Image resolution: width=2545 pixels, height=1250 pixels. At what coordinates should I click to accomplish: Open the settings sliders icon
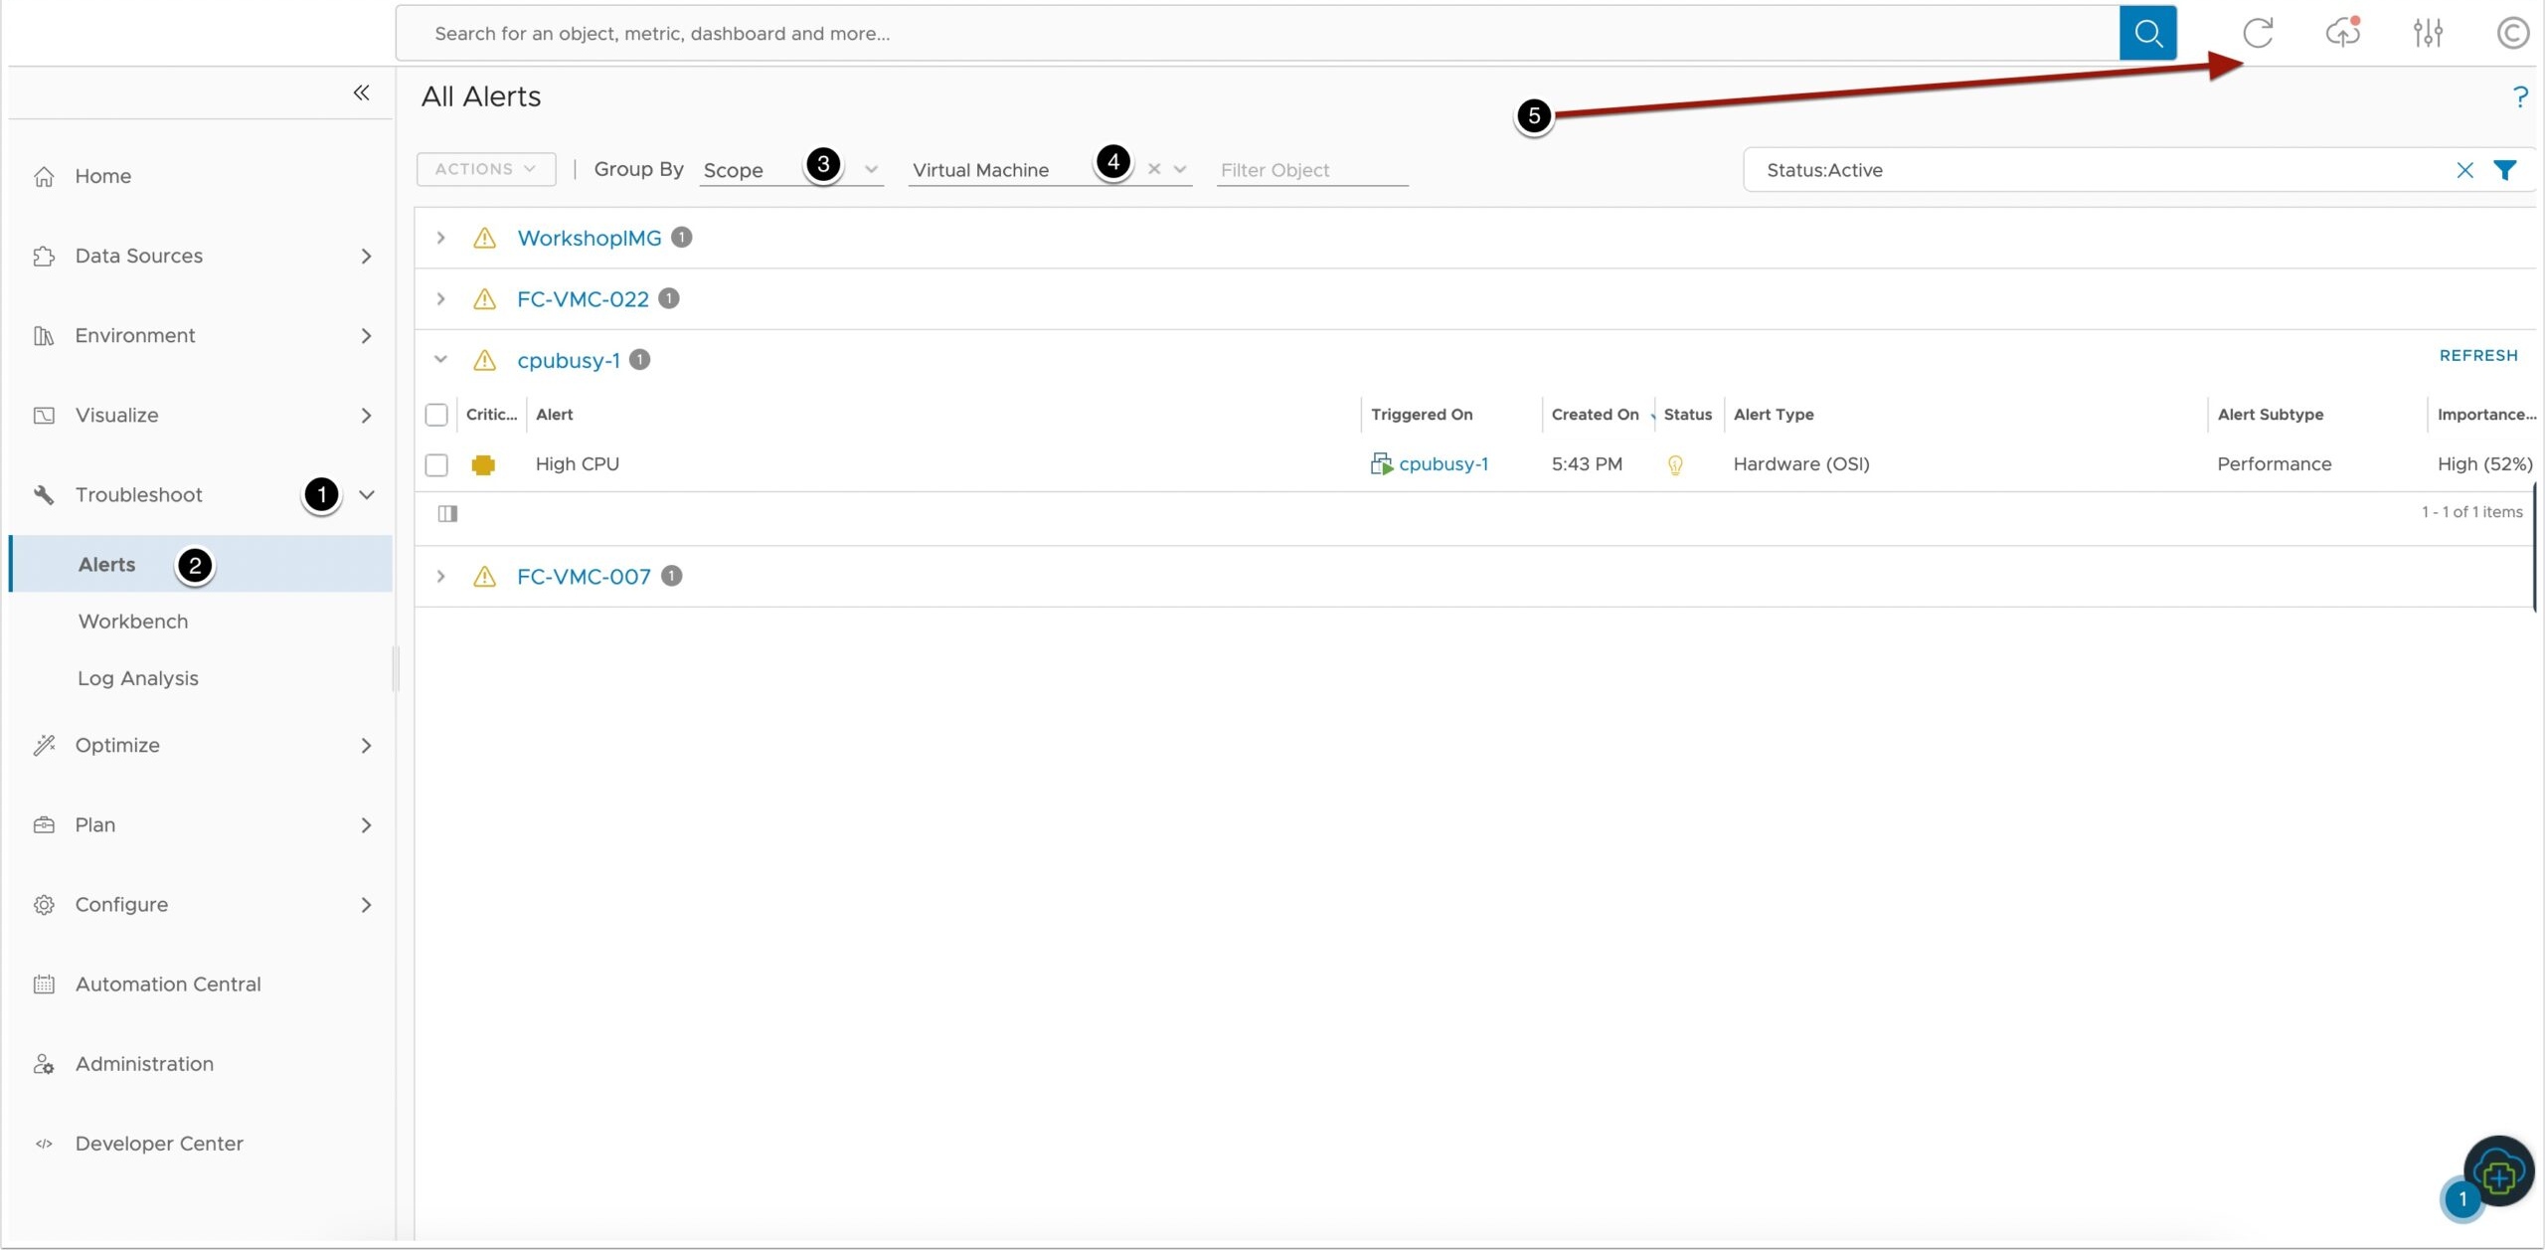[2428, 33]
